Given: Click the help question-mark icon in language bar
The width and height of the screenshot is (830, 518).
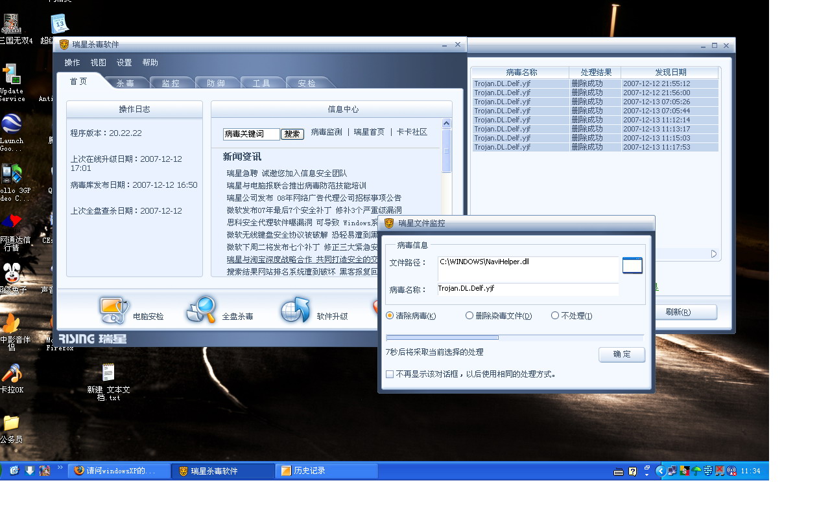Looking at the screenshot, I should [x=632, y=471].
